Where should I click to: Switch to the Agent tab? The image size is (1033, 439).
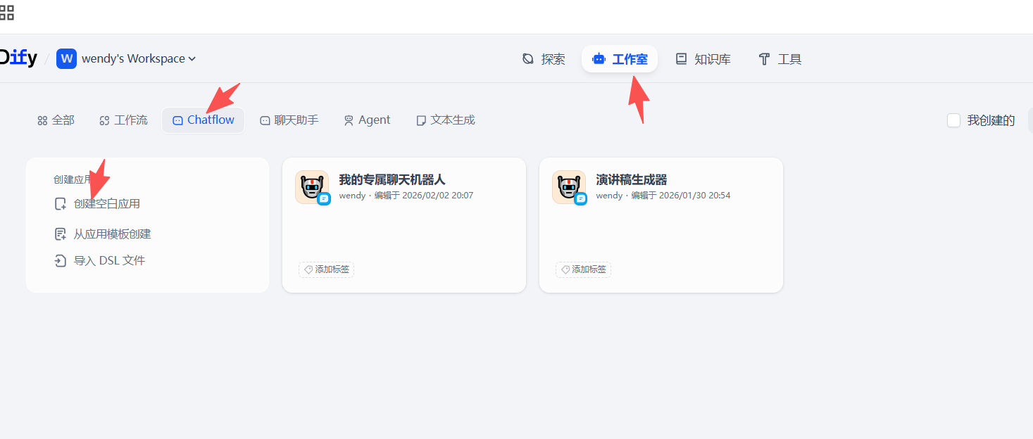[367, 120]
